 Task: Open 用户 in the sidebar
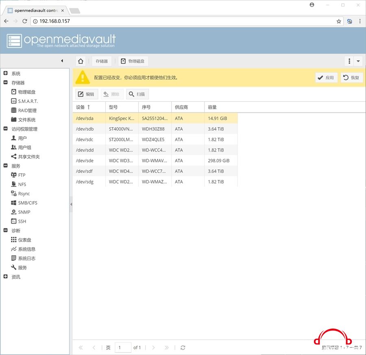(x=19, y=138)
